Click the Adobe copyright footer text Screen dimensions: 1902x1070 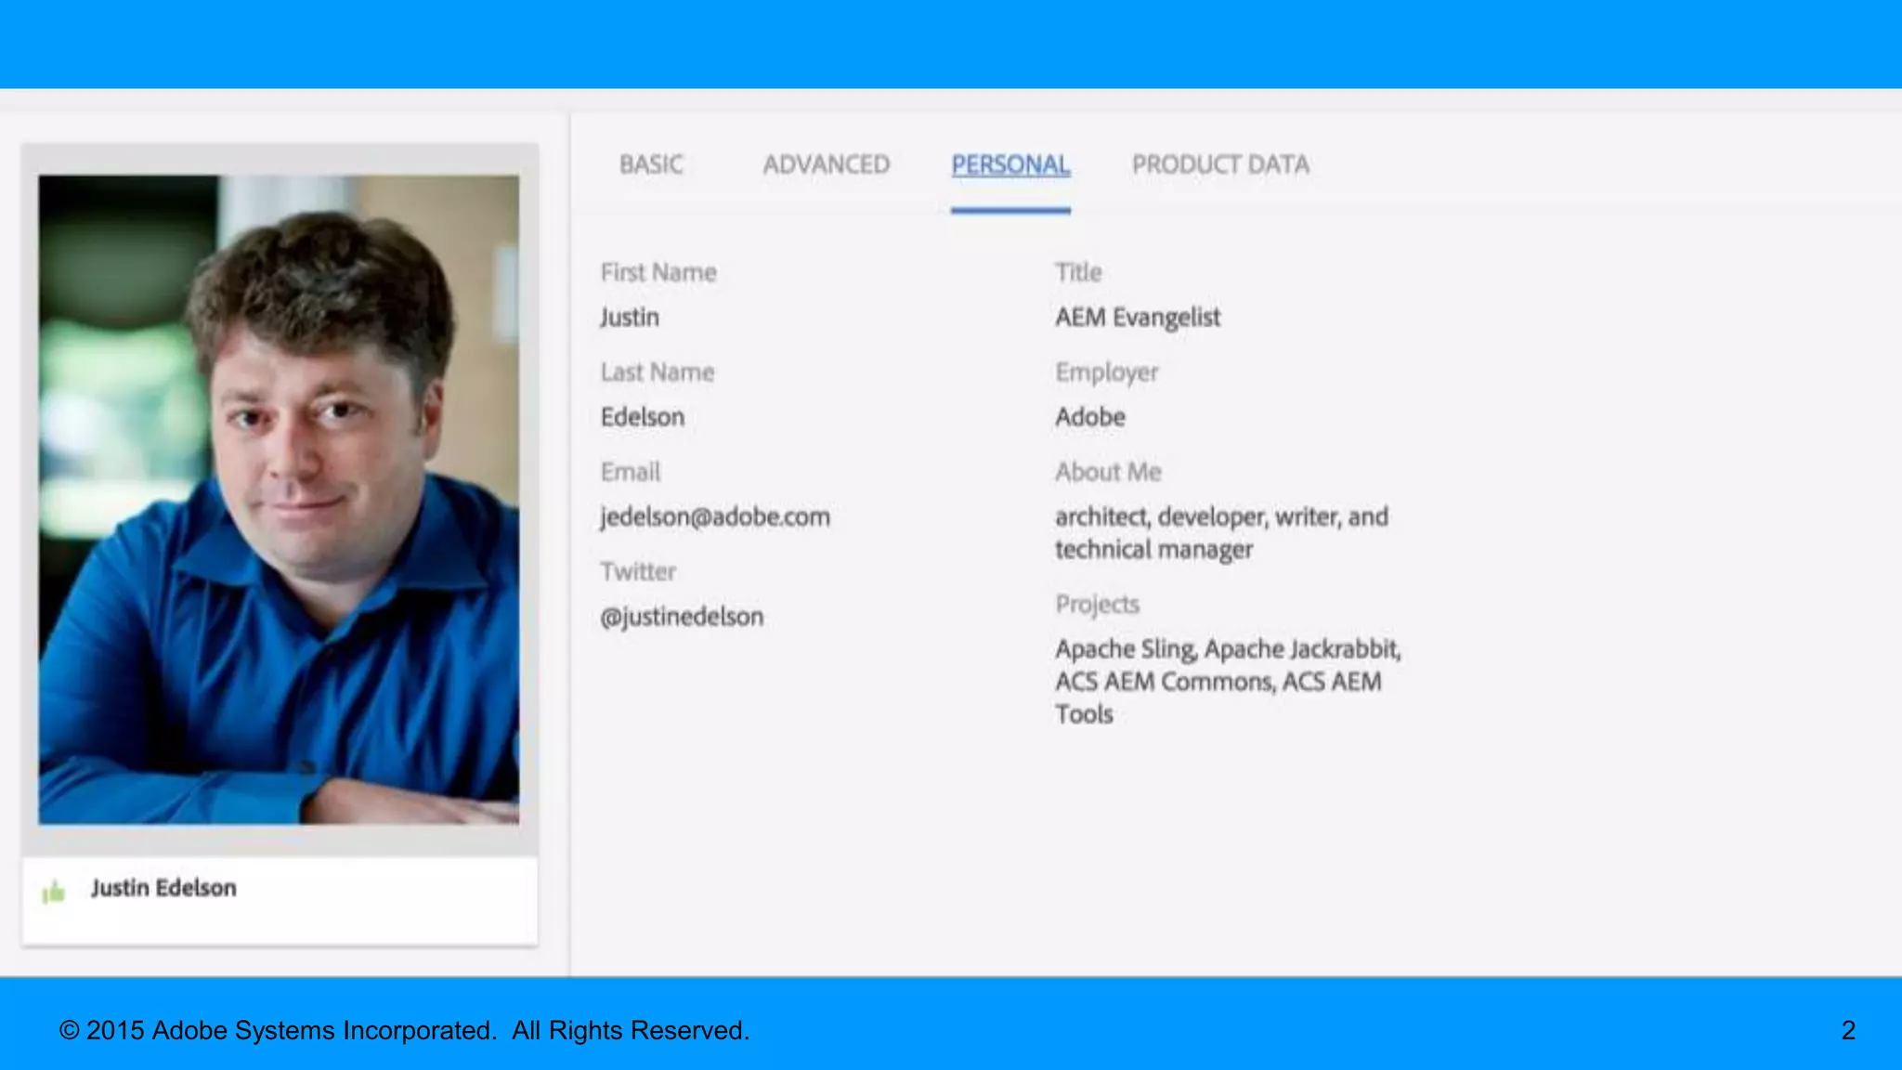tap(404, 1030)
